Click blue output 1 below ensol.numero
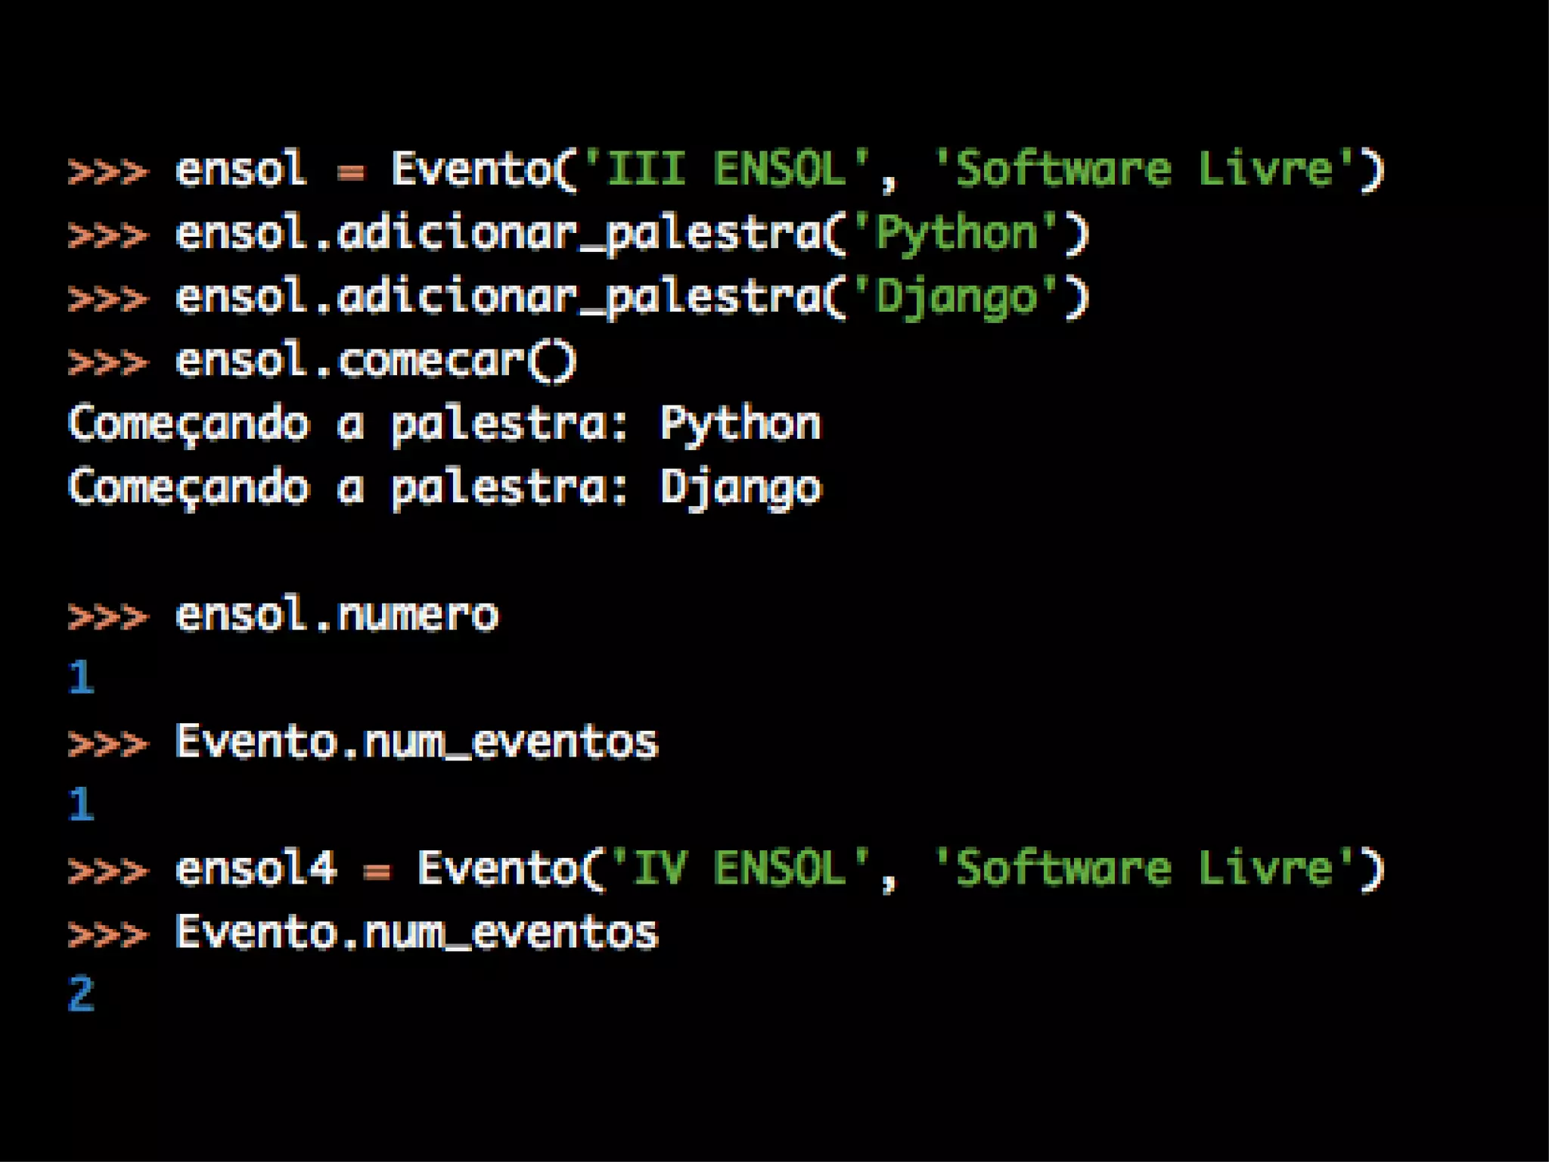1549x1162 pixels. (82, 678)
